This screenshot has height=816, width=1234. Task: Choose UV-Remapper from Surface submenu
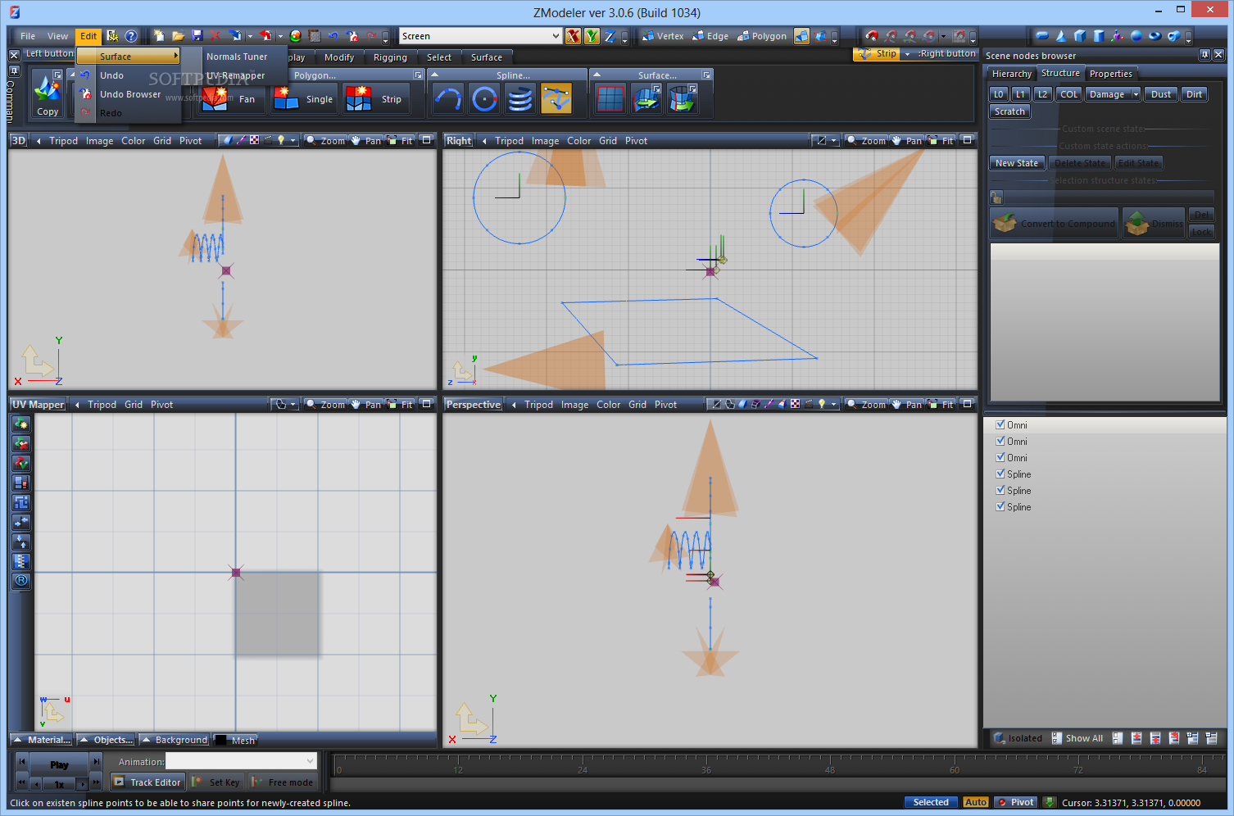coord(236,75)
